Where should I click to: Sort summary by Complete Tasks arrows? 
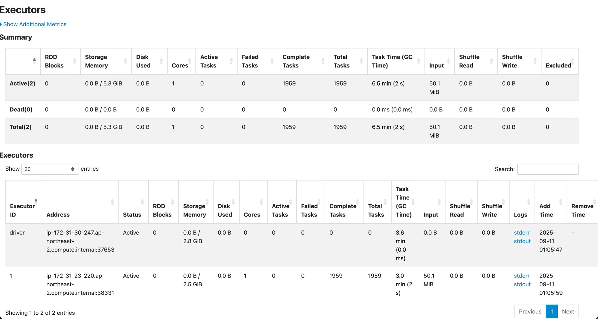coord(323,61)
